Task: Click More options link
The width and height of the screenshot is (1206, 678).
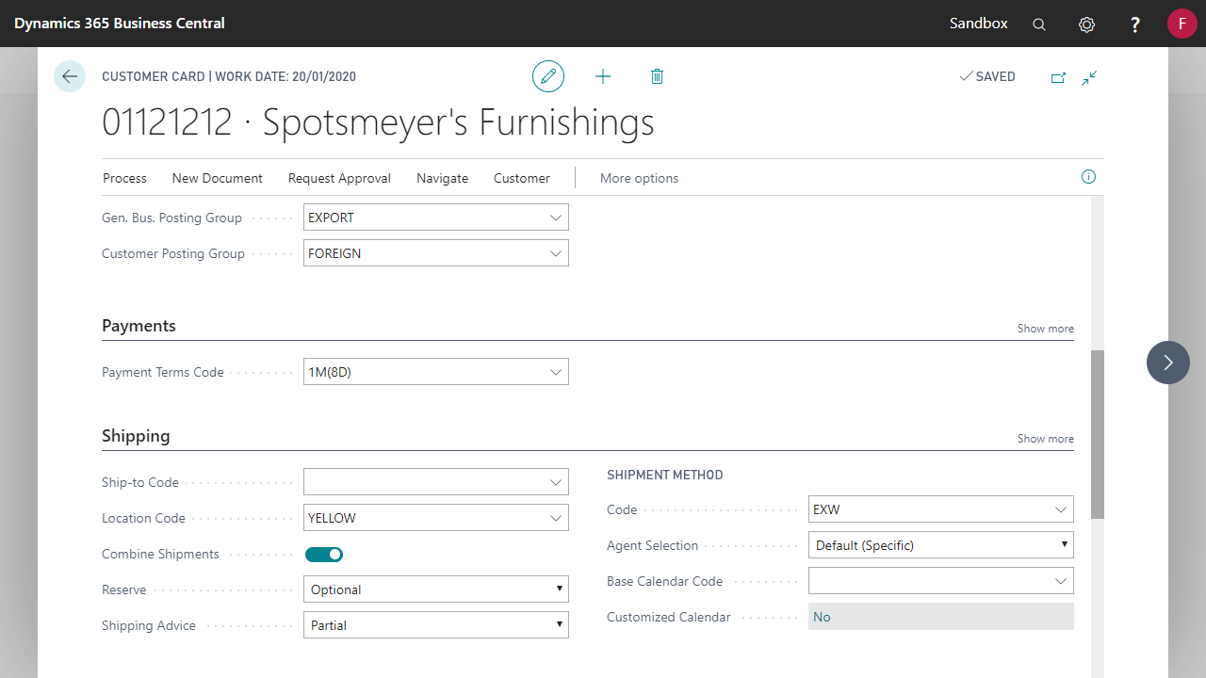Action: click(639, 178)
